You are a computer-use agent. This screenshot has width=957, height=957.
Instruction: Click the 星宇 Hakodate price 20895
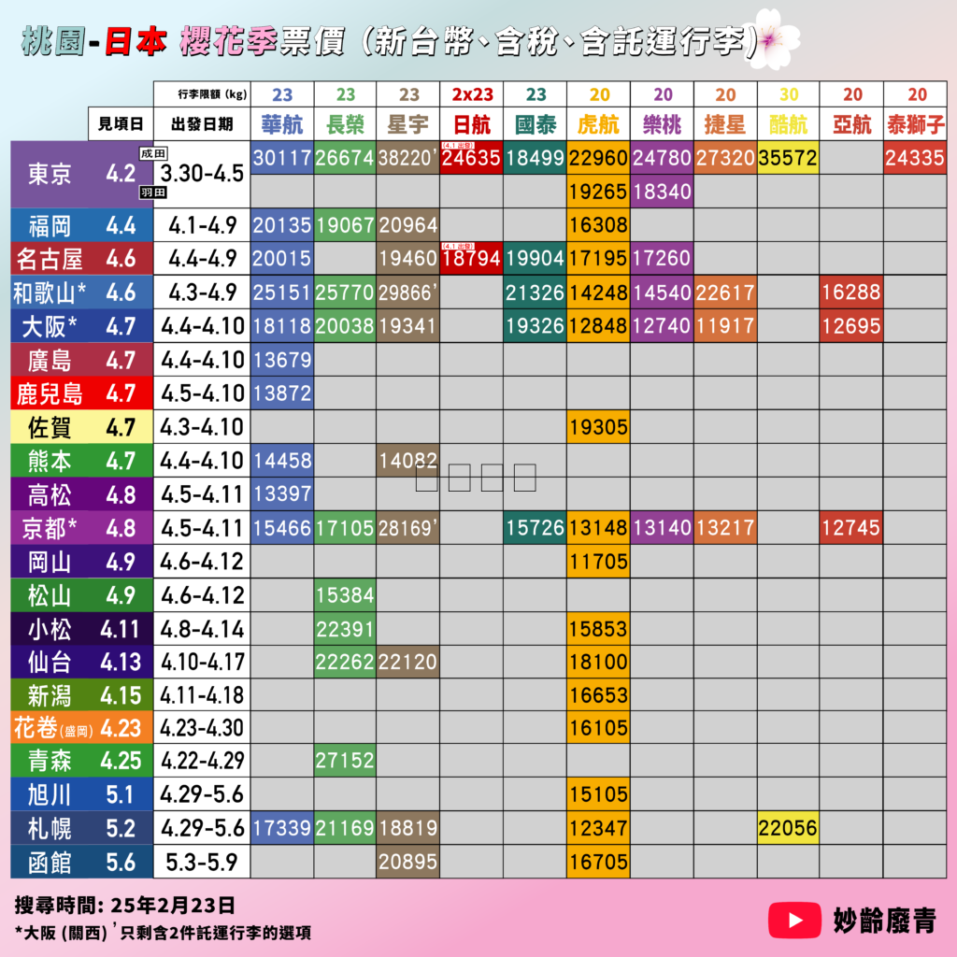point(407,861)
